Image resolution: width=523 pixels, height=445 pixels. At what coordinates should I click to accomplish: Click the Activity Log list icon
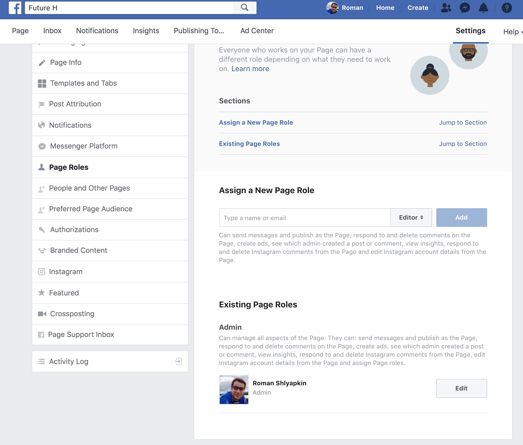(42, 361)
